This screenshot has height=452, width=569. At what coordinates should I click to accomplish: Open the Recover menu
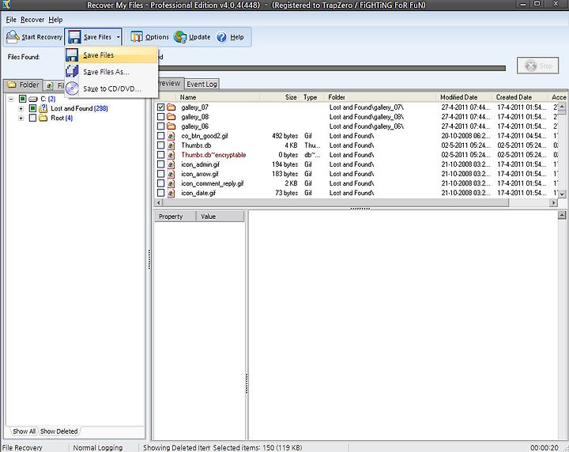[32, 20]
